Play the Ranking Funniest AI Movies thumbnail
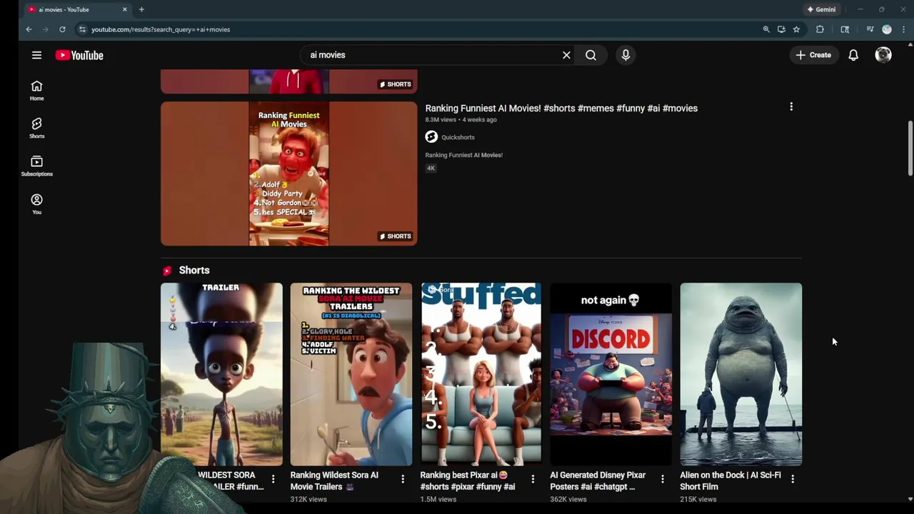914x514 pixels. (288, 173)
